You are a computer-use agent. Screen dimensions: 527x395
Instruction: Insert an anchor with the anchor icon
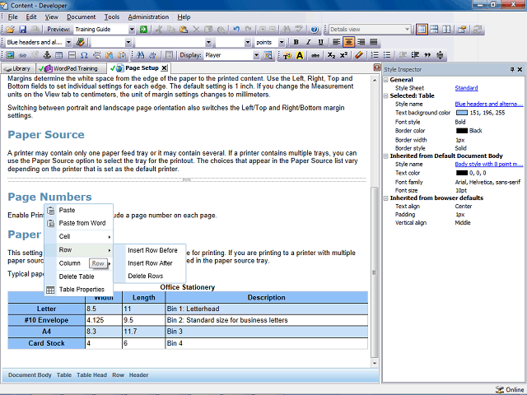coord(47,55)
